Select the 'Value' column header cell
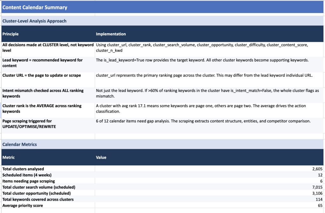 209,157
